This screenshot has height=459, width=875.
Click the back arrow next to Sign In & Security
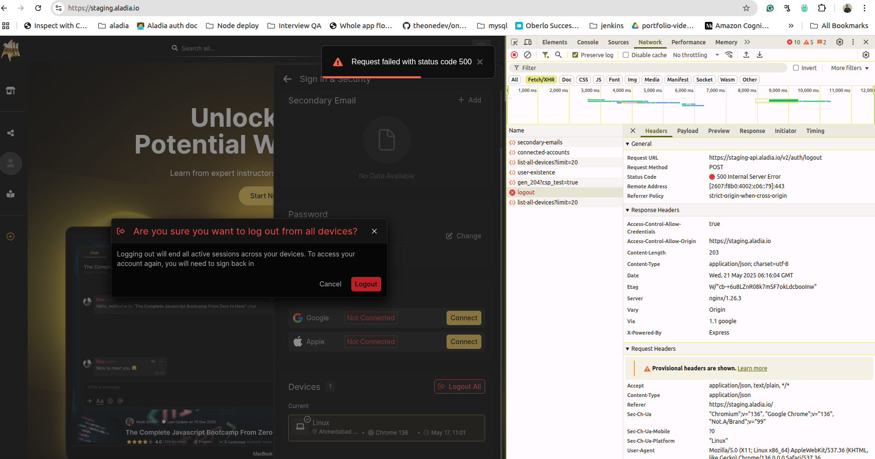[x=287, y=79]
